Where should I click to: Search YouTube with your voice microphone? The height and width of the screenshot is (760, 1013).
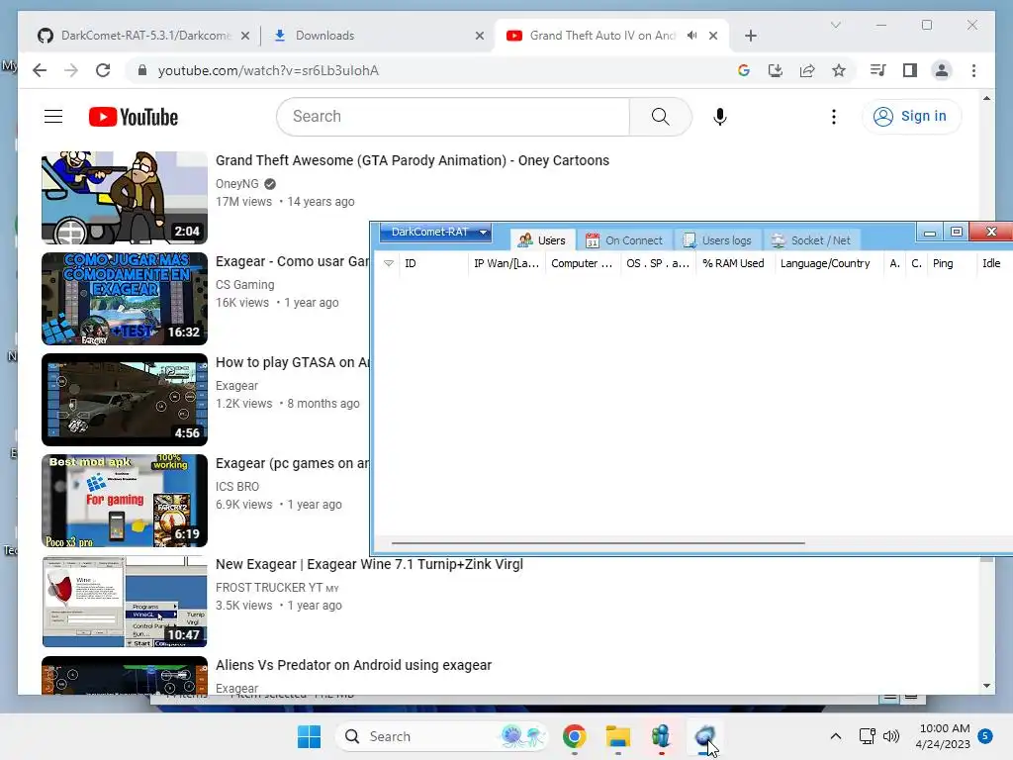point(720,117)
